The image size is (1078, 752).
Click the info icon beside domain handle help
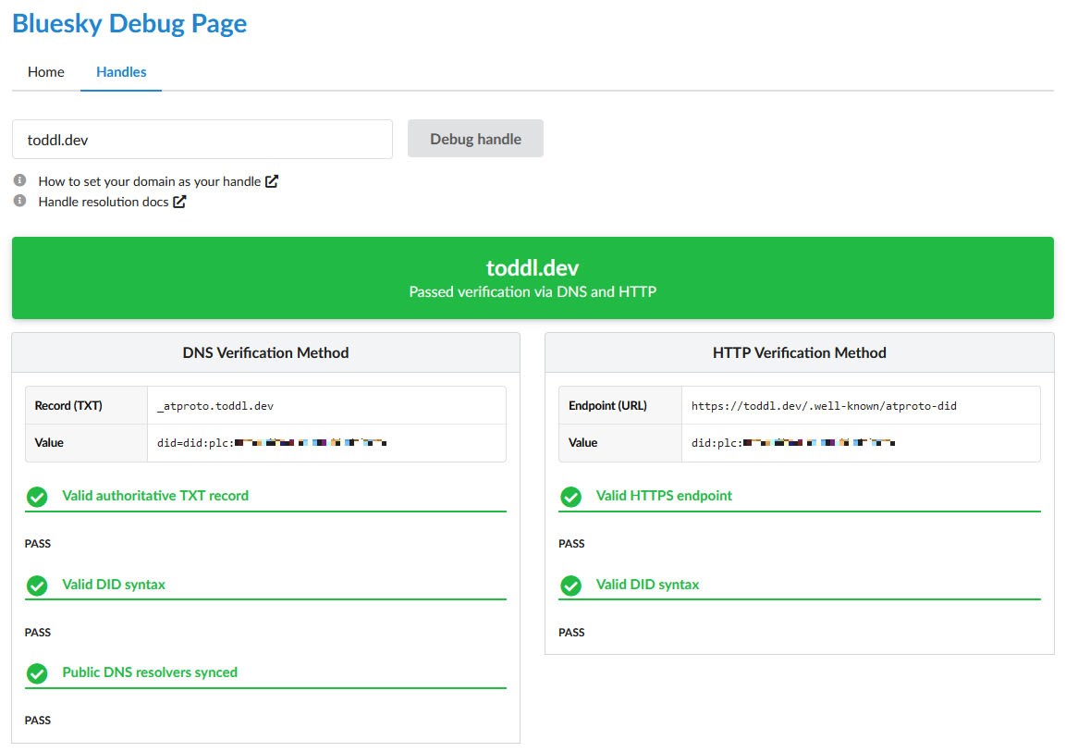(20, 180)
